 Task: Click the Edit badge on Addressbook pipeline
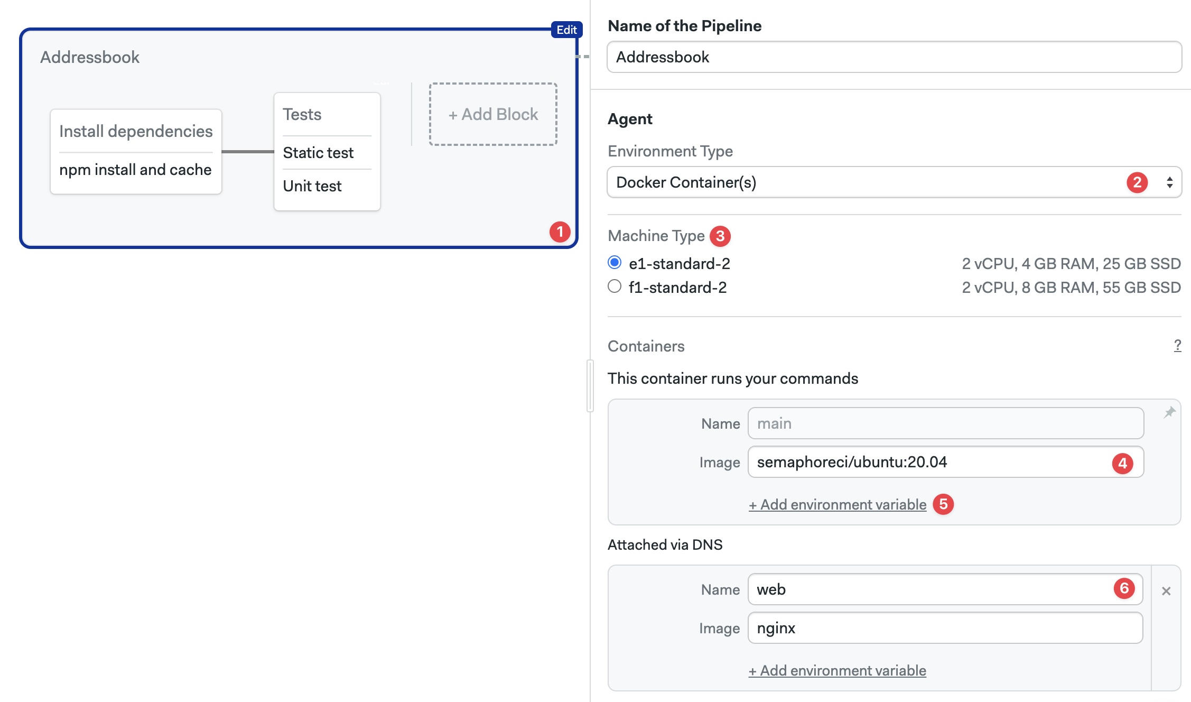(566, 30)
